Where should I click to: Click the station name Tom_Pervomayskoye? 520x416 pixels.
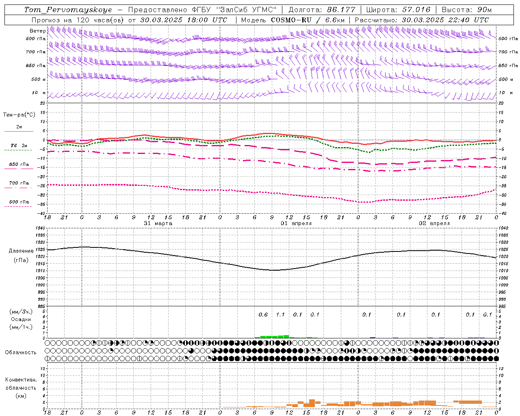(x=68, y=10)
